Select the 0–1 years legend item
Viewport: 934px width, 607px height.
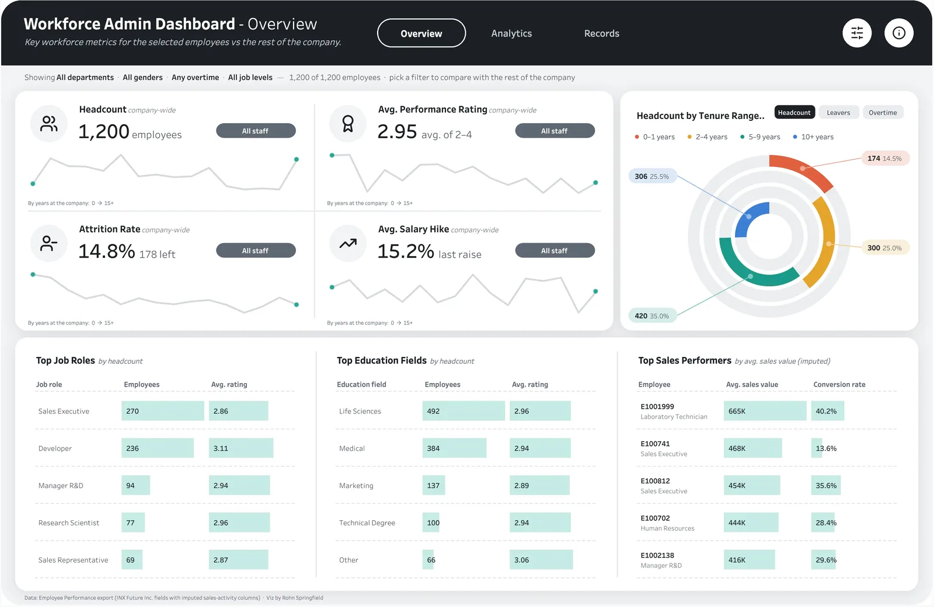click(655, 137)
